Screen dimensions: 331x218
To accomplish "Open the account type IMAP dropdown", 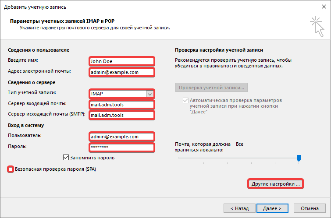I will (150, 94).
